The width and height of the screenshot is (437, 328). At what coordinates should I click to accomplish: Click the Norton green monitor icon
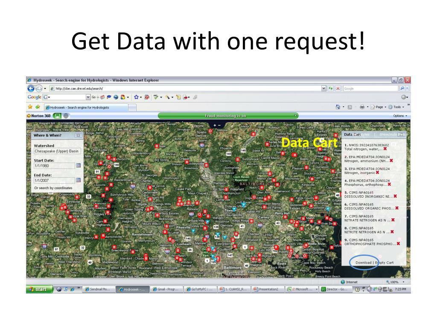coord(57,115)
